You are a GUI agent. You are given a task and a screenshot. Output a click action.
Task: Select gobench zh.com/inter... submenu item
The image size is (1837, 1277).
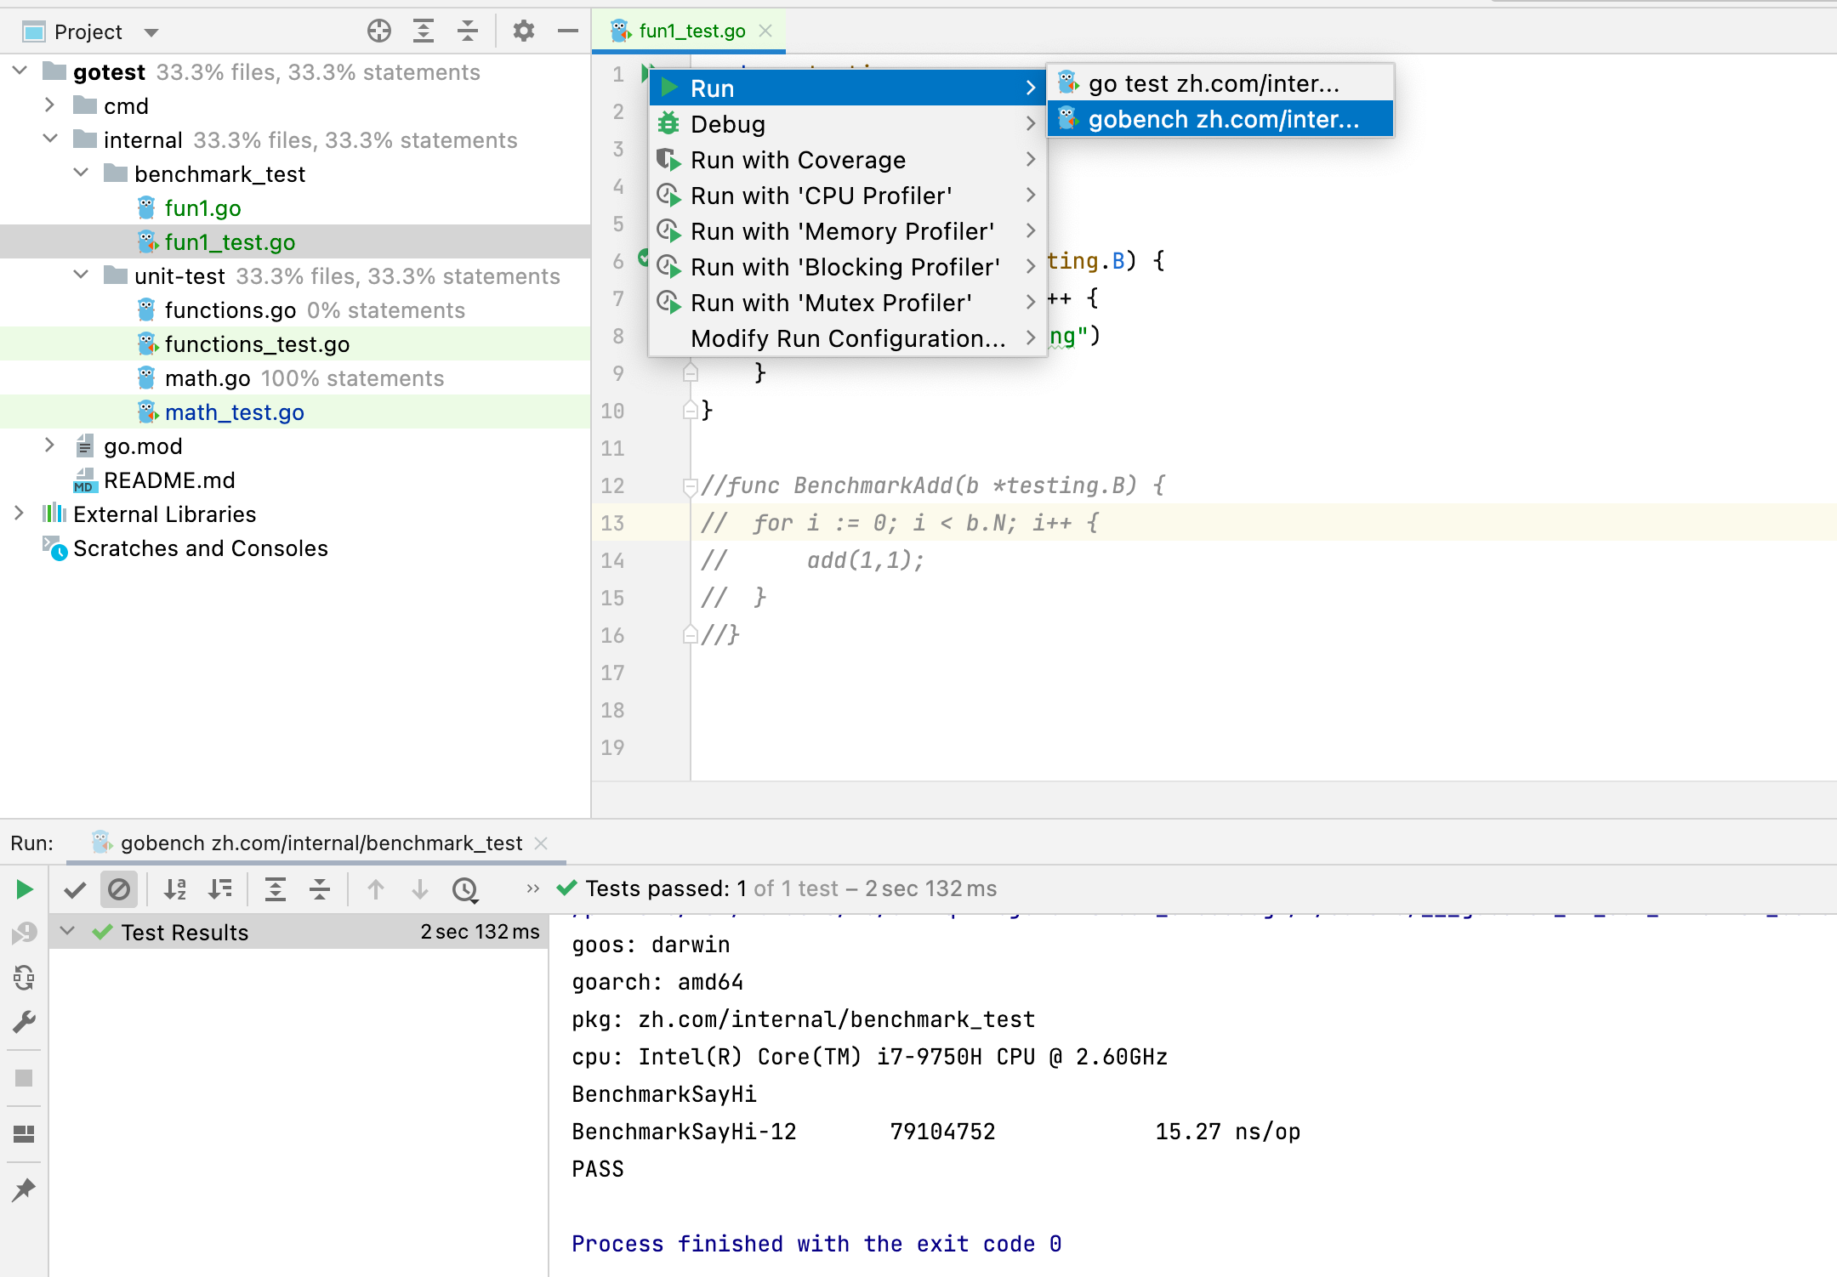pyautogui.click(x=1220, y=119)
